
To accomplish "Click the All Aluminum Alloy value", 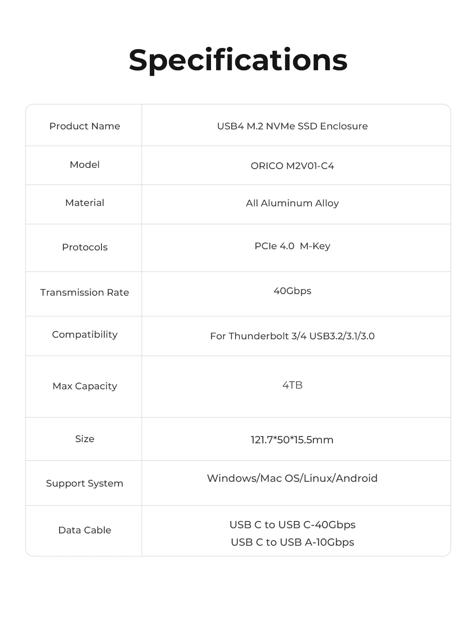I will pos(292,203).
